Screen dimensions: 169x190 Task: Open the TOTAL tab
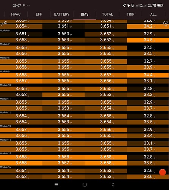tap(108, 14)
